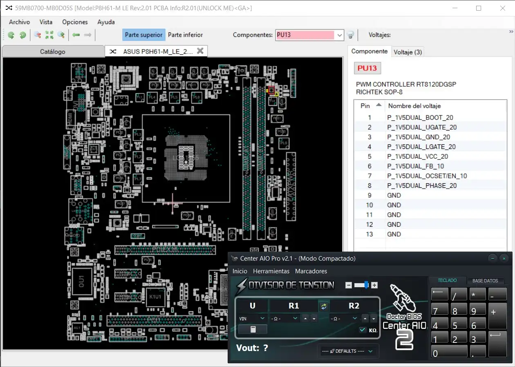Click the Center AIO Pro title bar icon

234,258
